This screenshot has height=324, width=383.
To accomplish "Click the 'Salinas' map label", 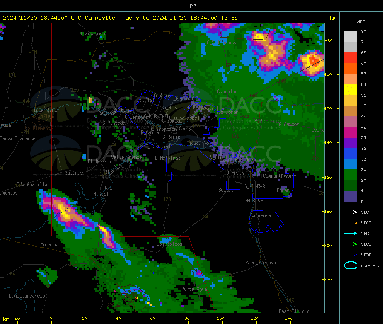I will click(74, 173).
